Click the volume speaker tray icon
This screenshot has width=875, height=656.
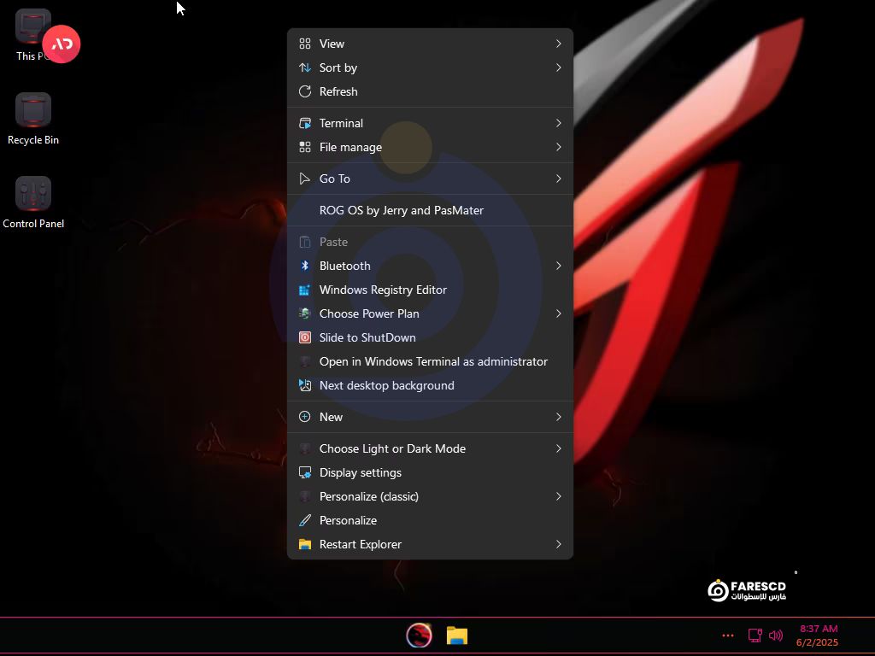[776, 635]
